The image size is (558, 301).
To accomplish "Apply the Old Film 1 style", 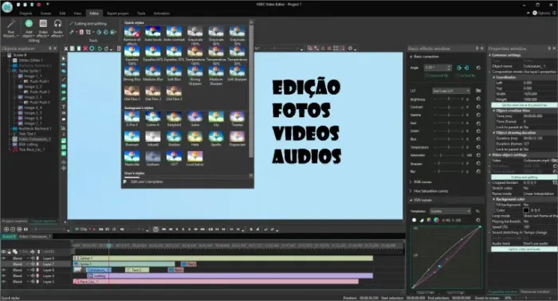I will point(132,93).
